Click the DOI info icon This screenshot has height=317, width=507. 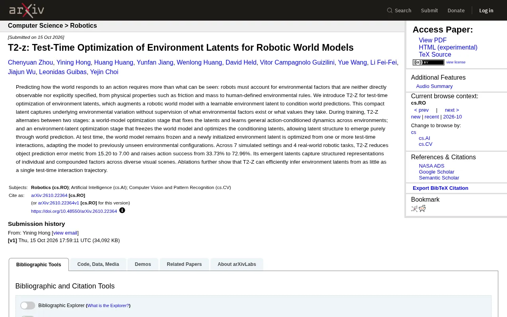[122, 210]
